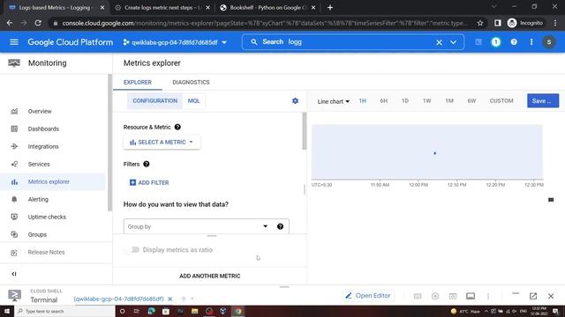Viewport: 565px width, 317px height.
Task: Show help for Group by
Action: tap(280, 226)
